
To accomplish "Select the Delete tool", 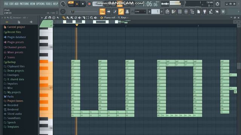I will 76,18.
